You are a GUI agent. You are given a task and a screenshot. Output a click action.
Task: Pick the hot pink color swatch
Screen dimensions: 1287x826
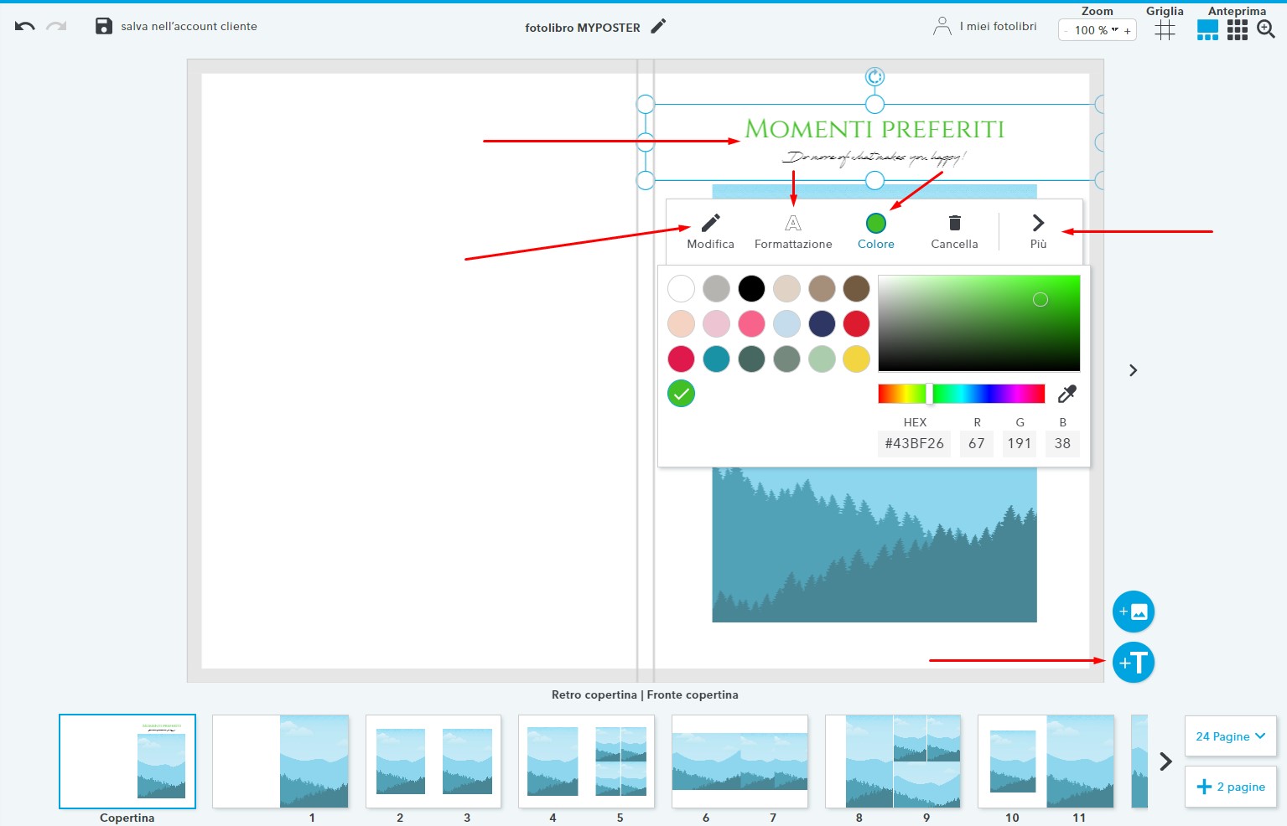pyautogui.click(x=751, y=323)
